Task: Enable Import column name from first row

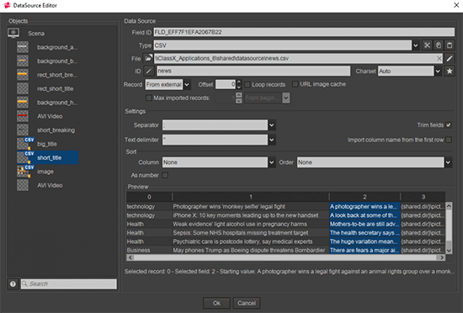Action: tap(449, 140)
